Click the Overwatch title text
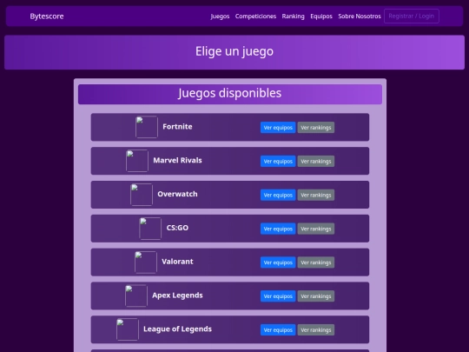 point(177,195)
